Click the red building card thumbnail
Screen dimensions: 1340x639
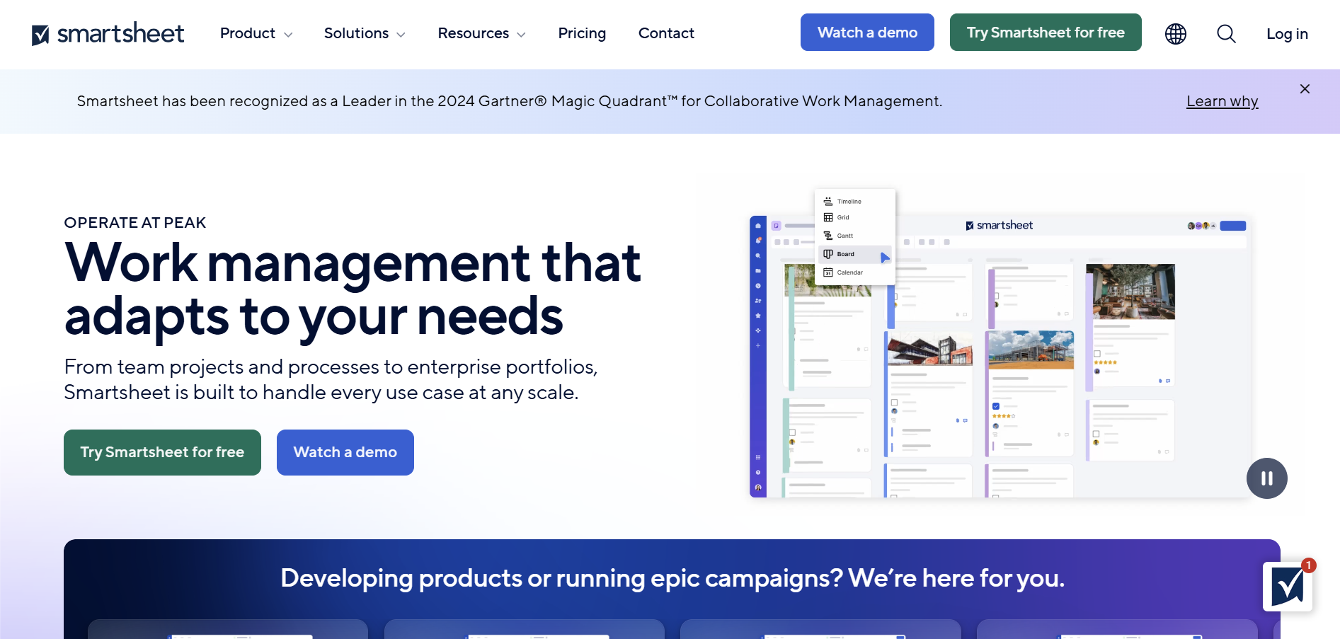click(929, 348)
